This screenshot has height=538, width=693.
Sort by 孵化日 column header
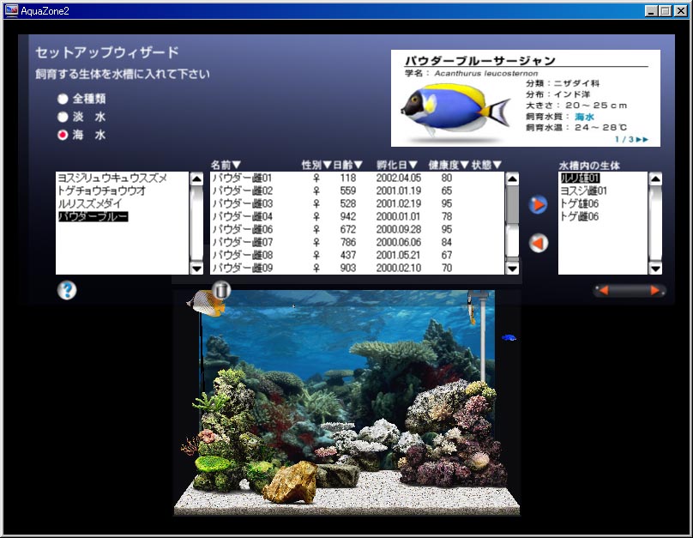pos(397,165)
